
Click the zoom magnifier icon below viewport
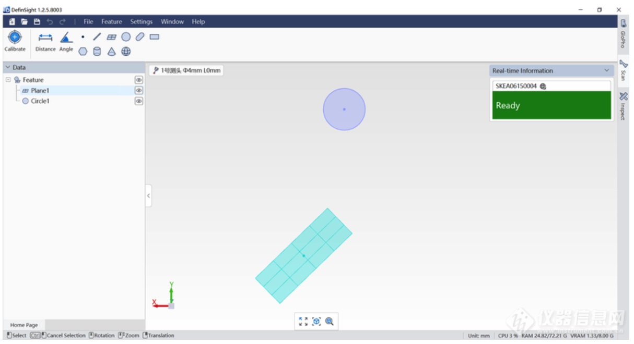coord(329,322)
